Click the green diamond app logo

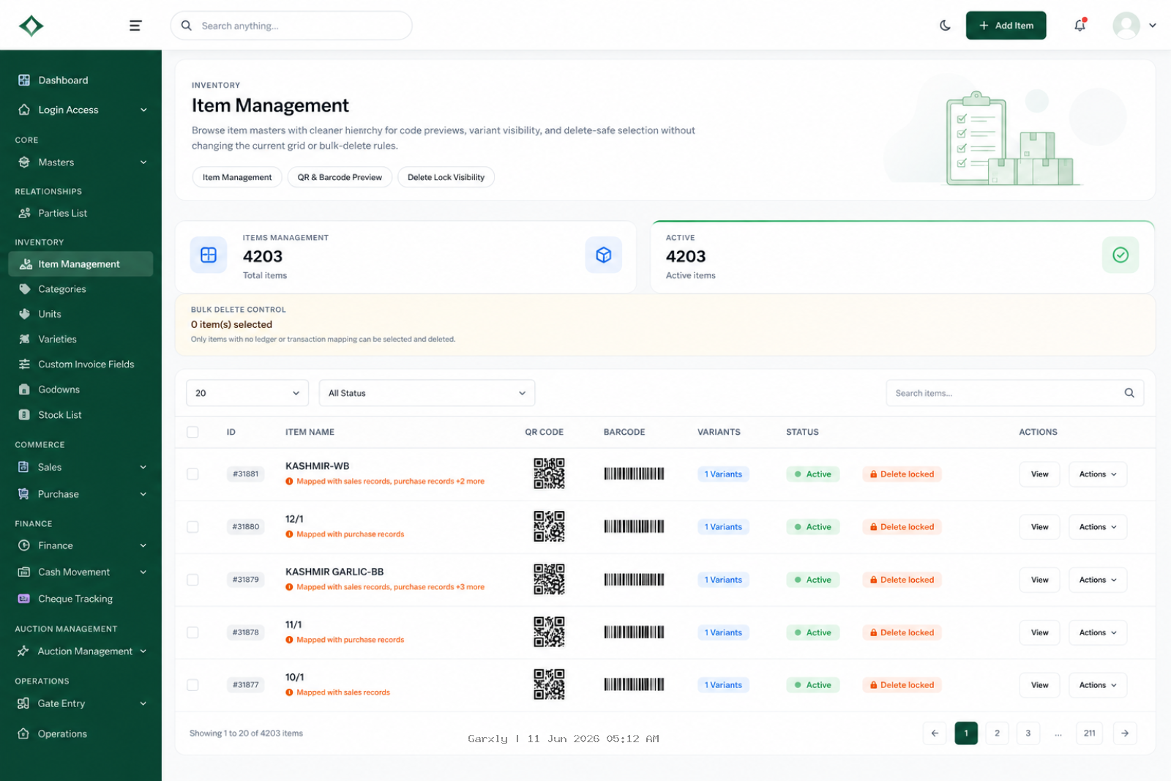[x=31, y=26]
